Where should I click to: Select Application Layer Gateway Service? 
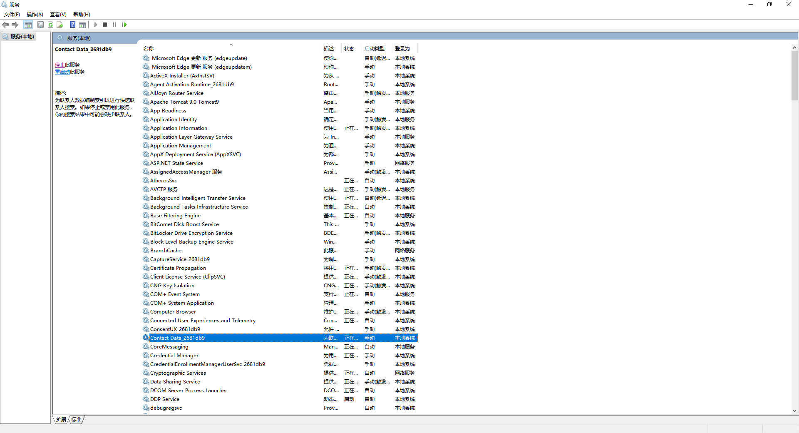point(280,137)
